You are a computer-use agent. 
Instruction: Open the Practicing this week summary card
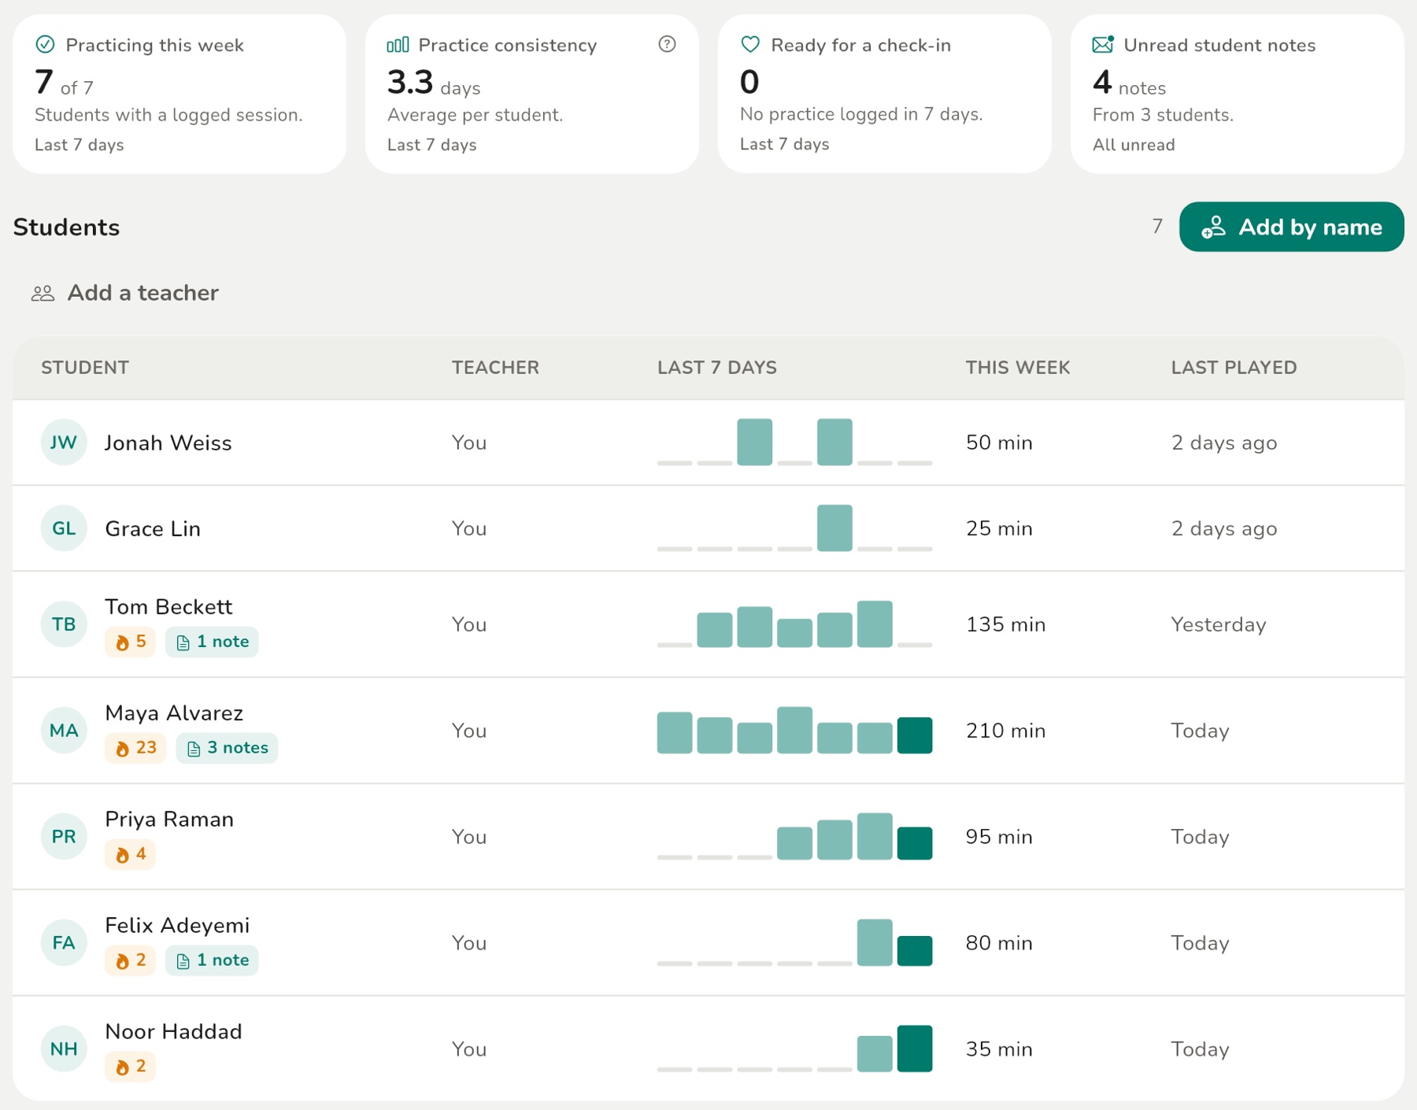[179, 94]
